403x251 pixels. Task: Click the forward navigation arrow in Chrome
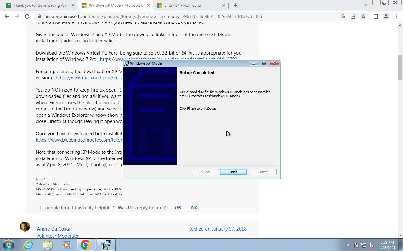tap(17, 16)
